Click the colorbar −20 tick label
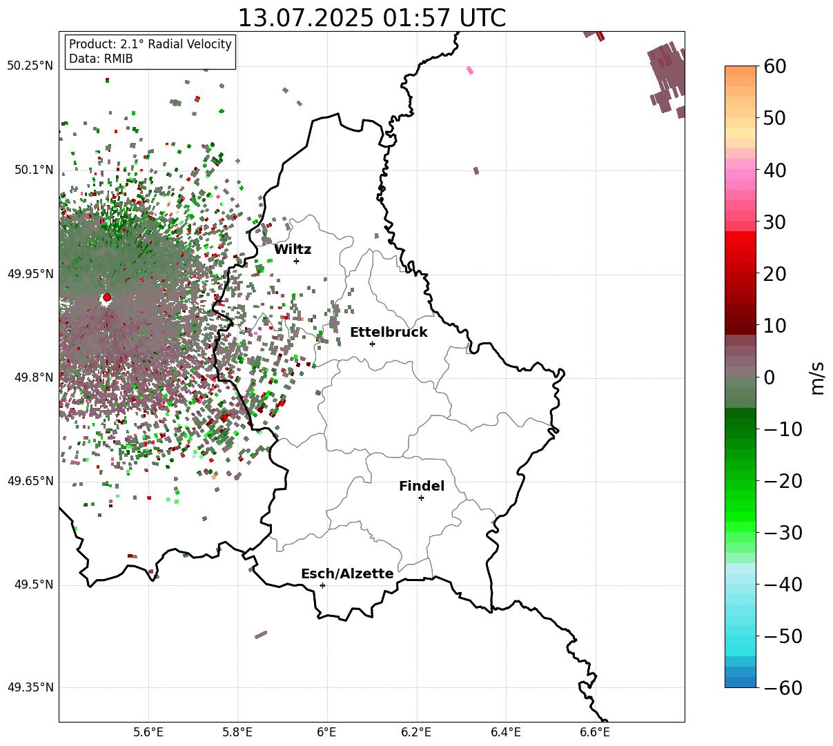 (x=782, y=481)
